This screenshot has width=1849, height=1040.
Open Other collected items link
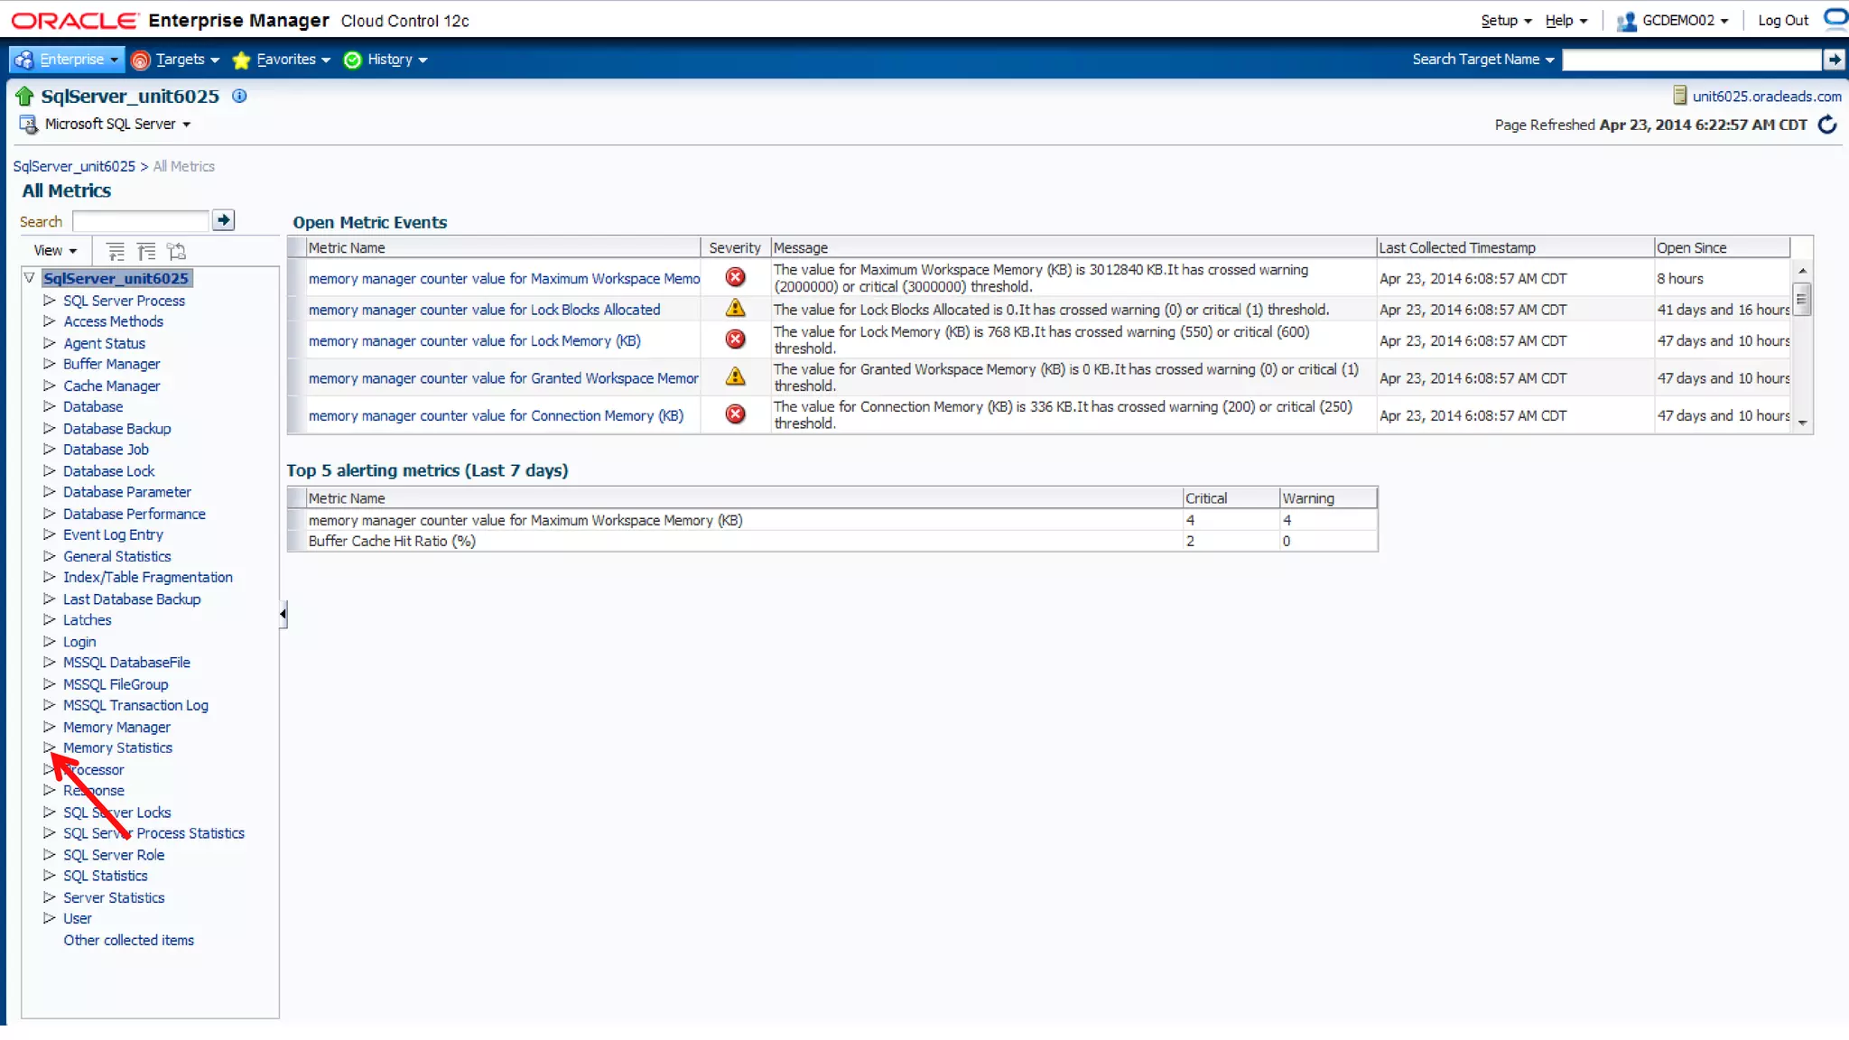pyautogui.click(x=128, y=940)
